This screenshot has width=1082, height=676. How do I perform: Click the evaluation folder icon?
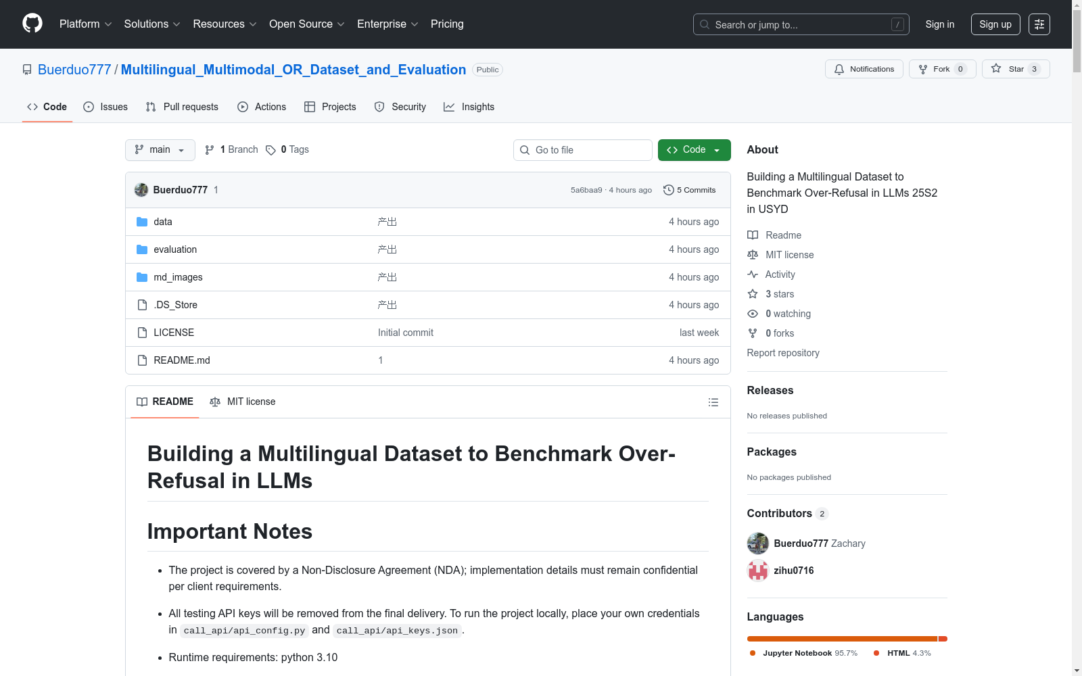142,249
